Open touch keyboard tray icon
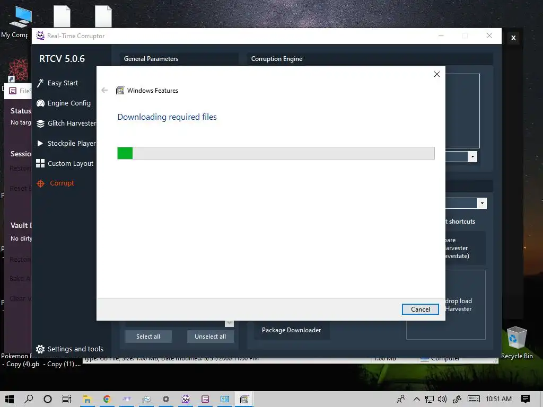This screenshot has height=407, width=543. click(x=474, y=399)
